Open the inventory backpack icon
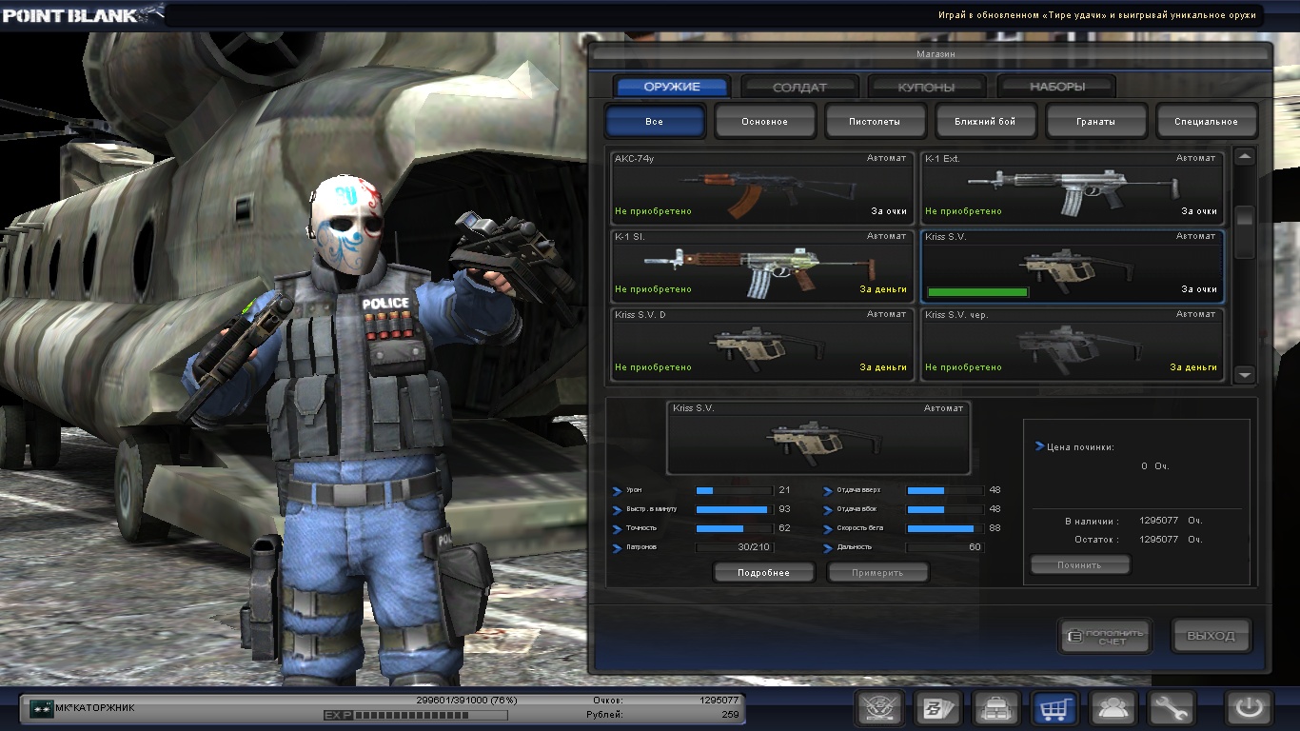1300x731 pixels. [997, 708]
